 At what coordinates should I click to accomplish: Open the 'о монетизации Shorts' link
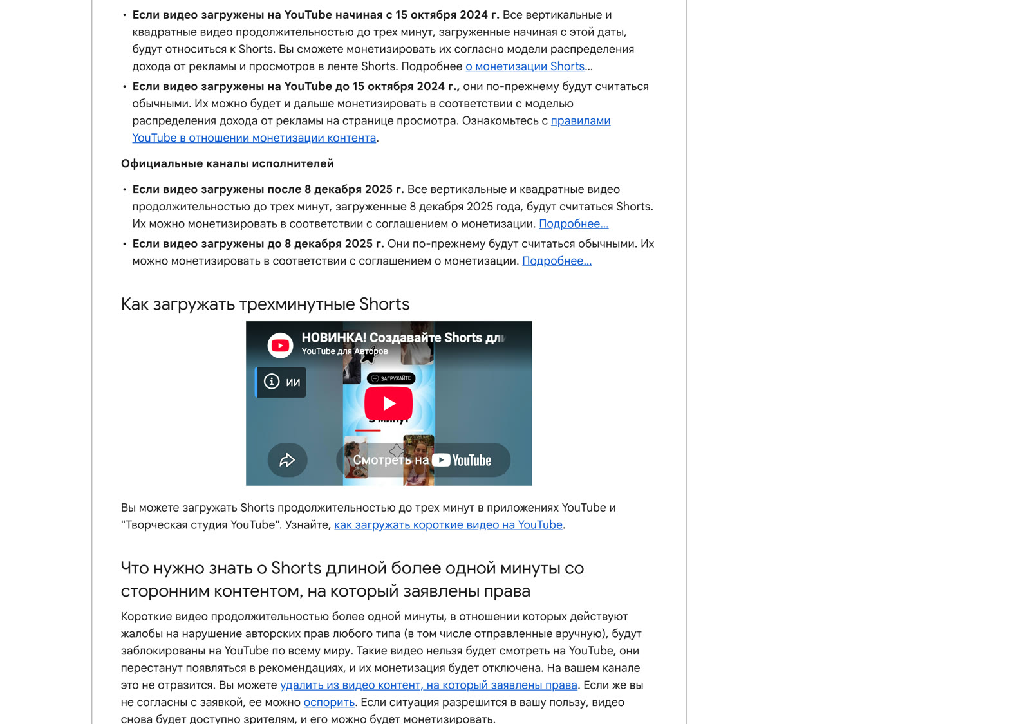525,66
